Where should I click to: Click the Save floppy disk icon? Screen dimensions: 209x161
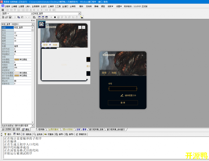pyautogui.click(x=10, y=17)
